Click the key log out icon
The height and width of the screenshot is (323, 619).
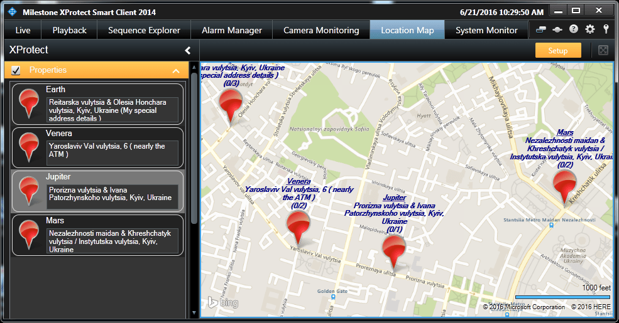[x=606, y=29]
